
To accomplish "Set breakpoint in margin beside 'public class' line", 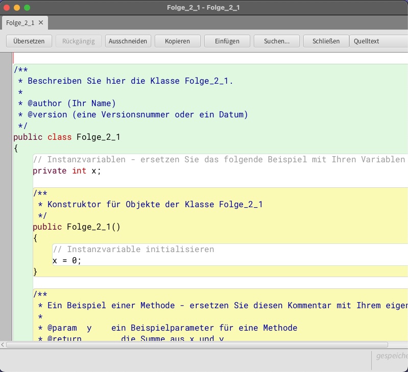I will pyautogui.click(x=6, y=137).
